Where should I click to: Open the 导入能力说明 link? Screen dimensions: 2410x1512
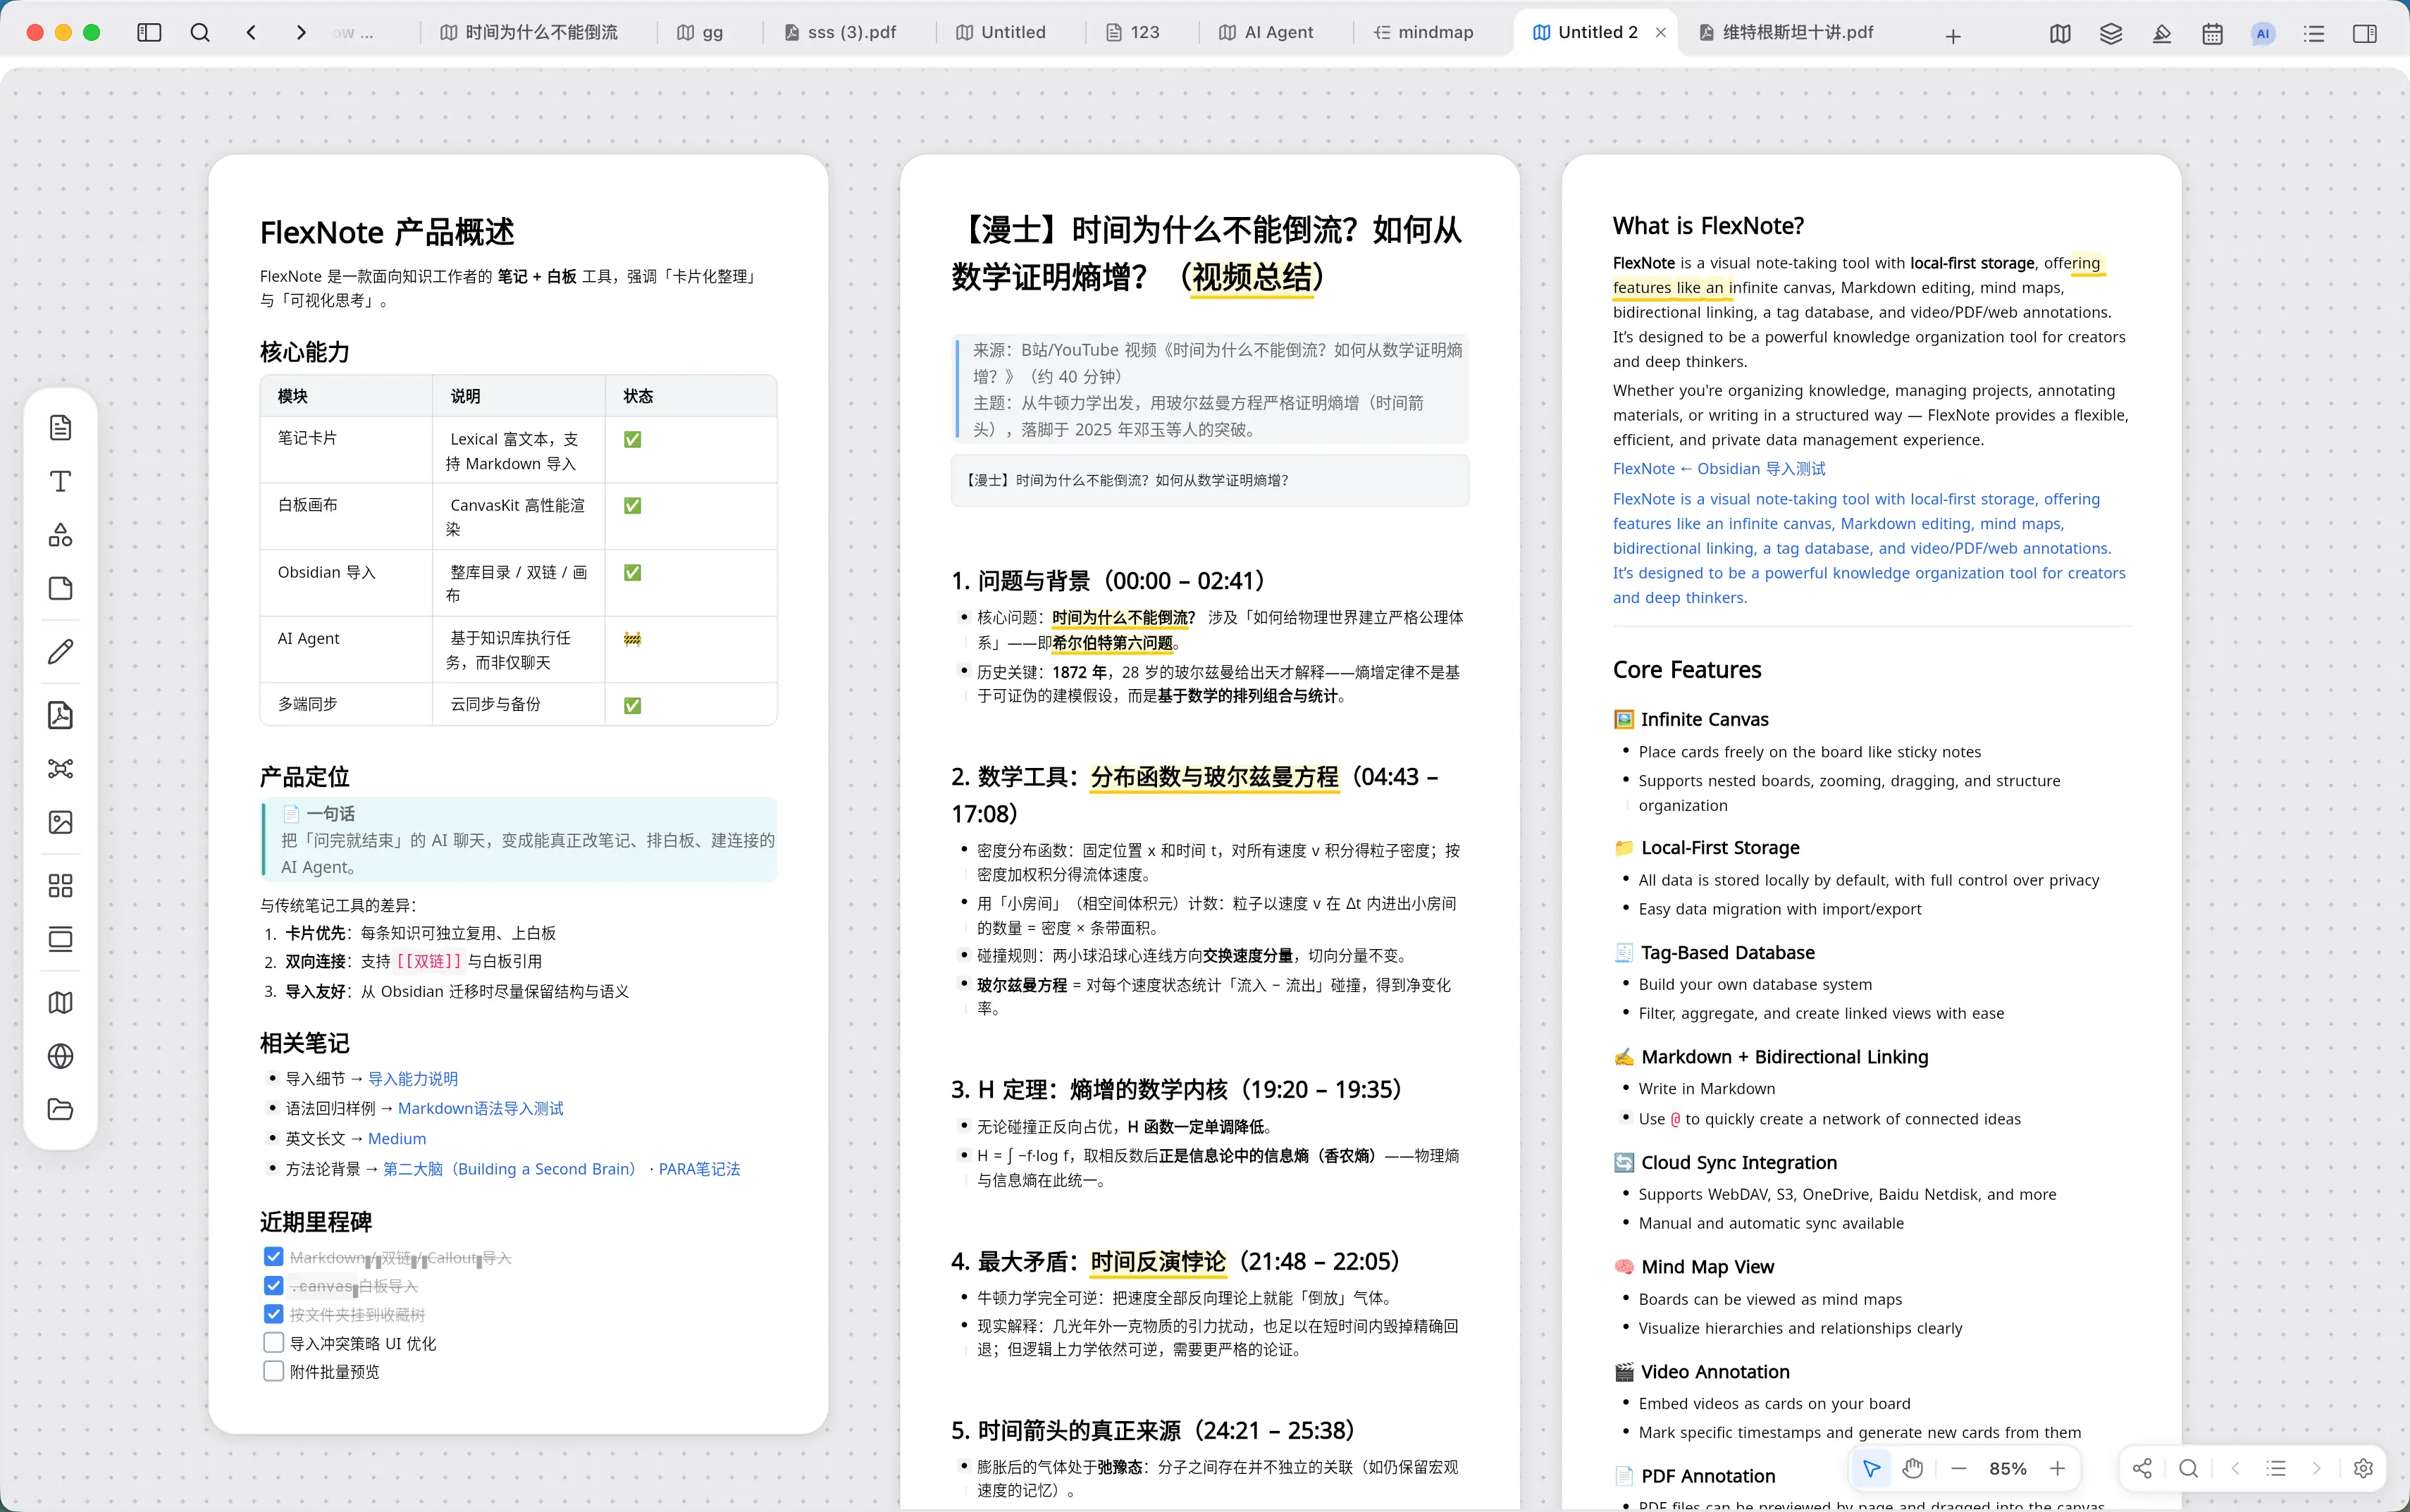tap(413, 1078)
